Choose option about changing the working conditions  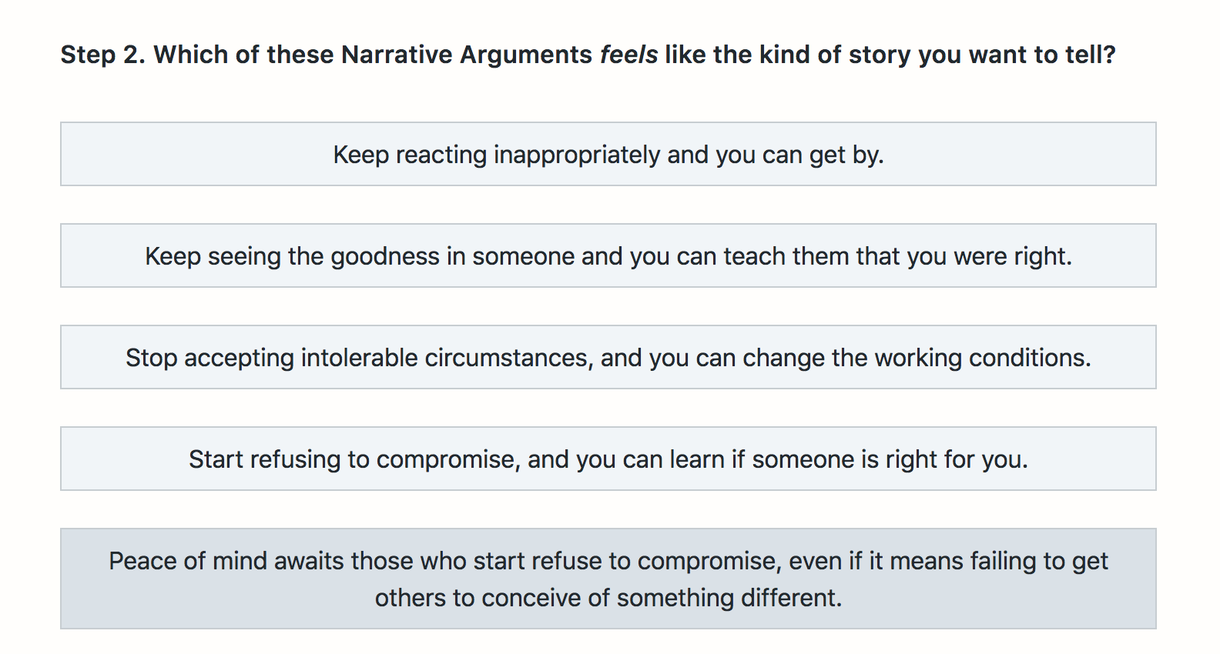point(608,357)
